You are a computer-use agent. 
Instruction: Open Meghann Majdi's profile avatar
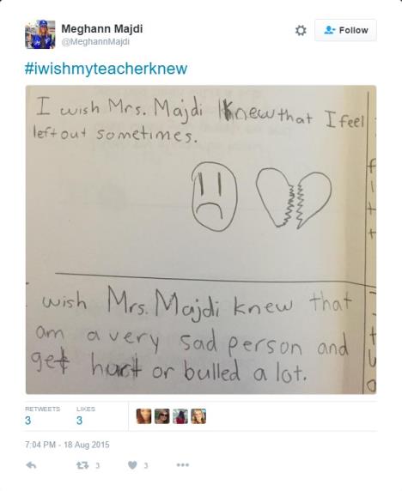point(40,34)
